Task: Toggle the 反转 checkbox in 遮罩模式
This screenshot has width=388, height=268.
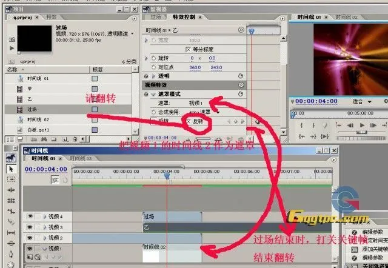Action: click(188, 121)
